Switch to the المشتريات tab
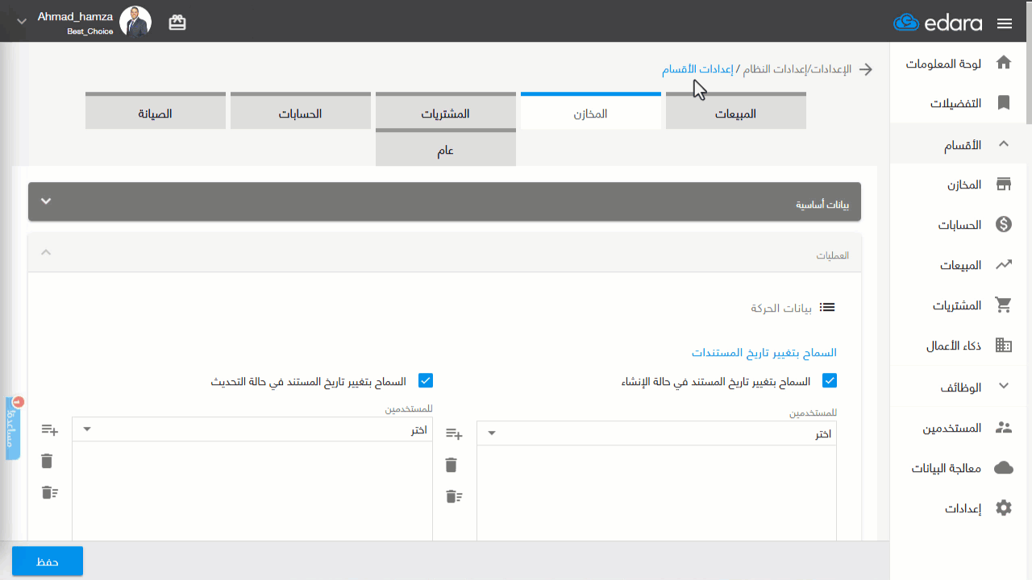The image size is (1032, 580). (x=446, y=112)
